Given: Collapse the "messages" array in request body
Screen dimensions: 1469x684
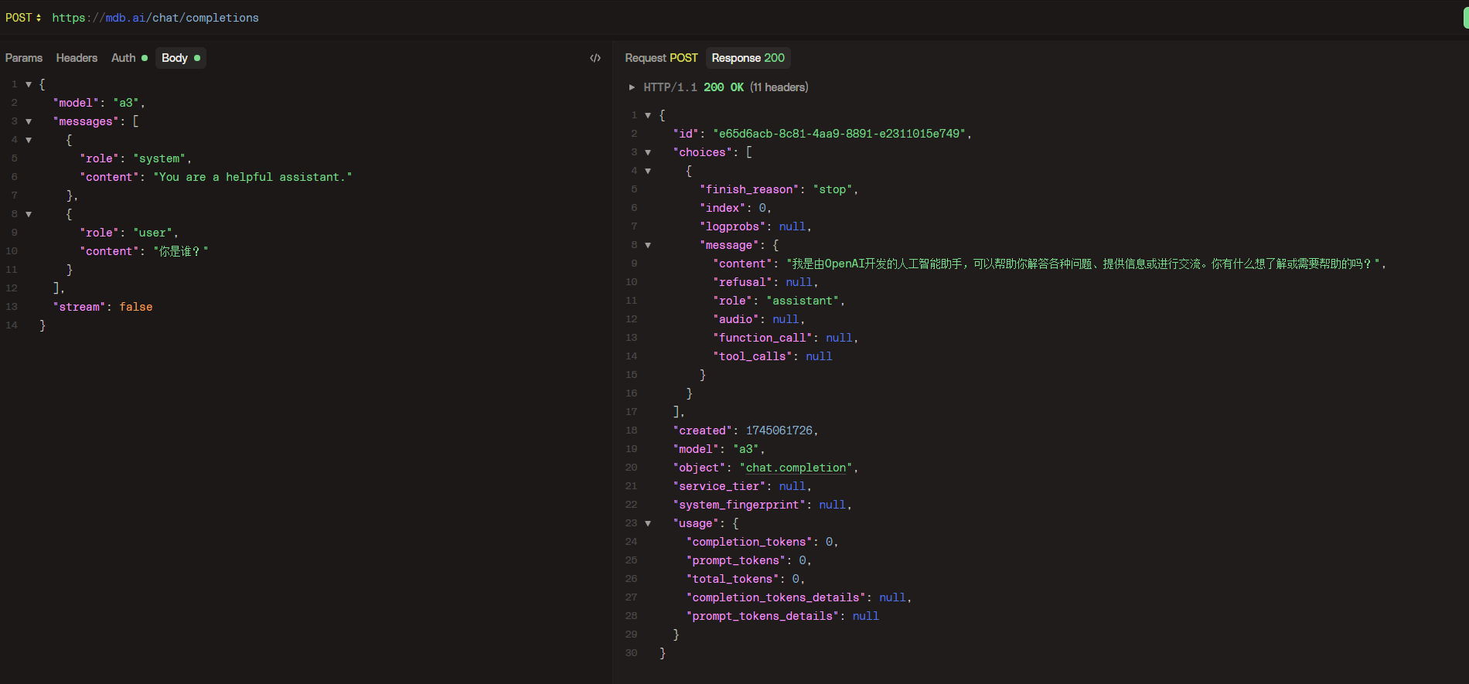Looking at the screenshot, I should click(29, 121).
